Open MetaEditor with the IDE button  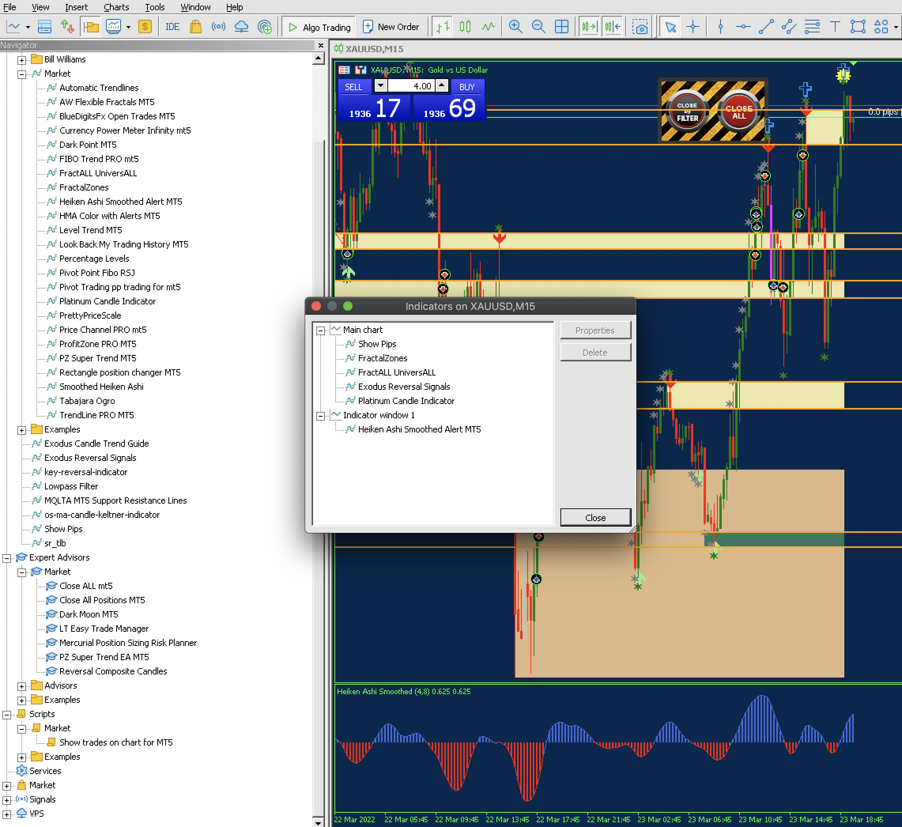(172, 27)
